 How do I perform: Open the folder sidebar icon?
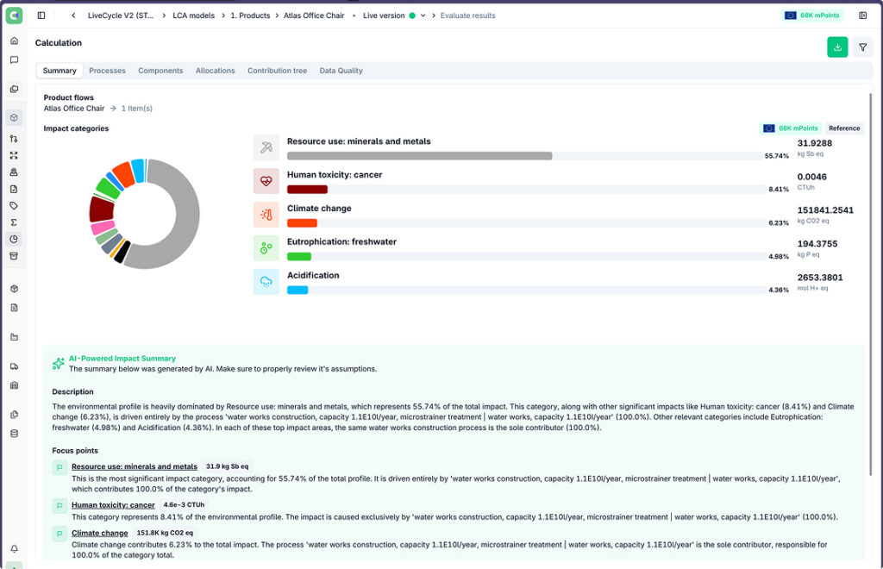pos(14,337)
